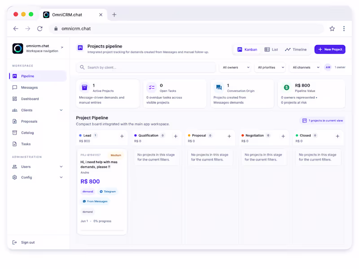Add a project to Negotiation column
The height and width of the screenshot is (269, 359).
pyautogui.click(x=283, y=136)
